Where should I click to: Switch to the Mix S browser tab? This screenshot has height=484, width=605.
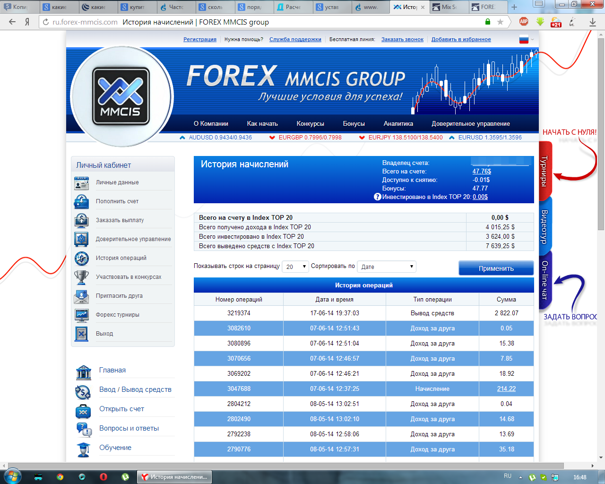(x=449, y=7)
